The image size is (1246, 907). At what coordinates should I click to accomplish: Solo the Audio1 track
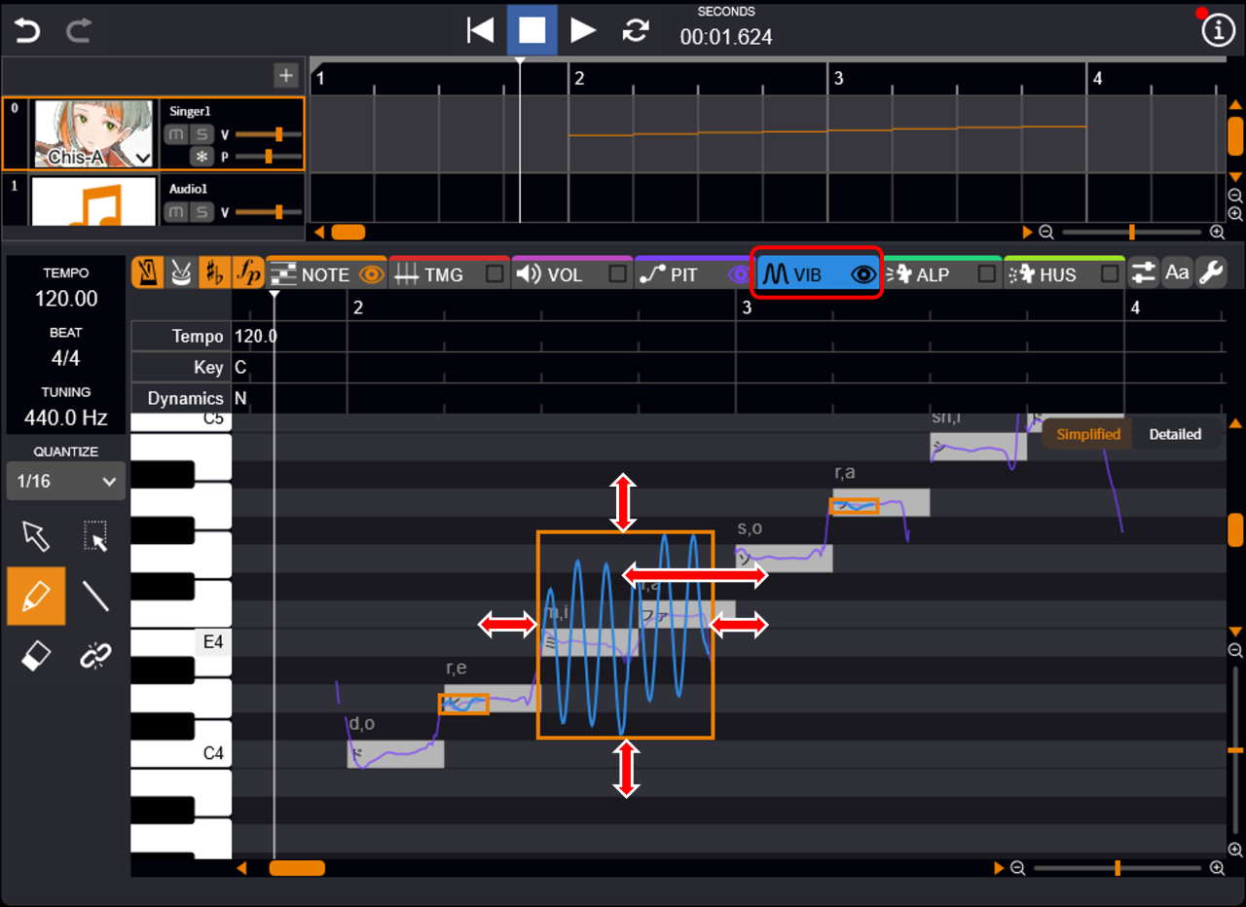(x=202, y=212)
